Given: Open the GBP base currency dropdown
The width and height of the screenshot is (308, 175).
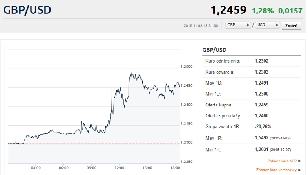Looking at the screenshot, I should [238, 25].
